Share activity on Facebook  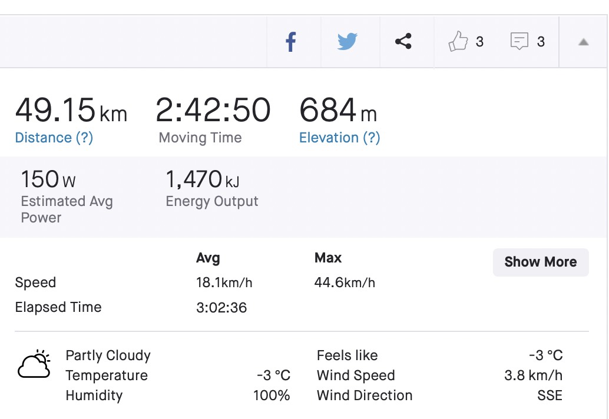291,42
